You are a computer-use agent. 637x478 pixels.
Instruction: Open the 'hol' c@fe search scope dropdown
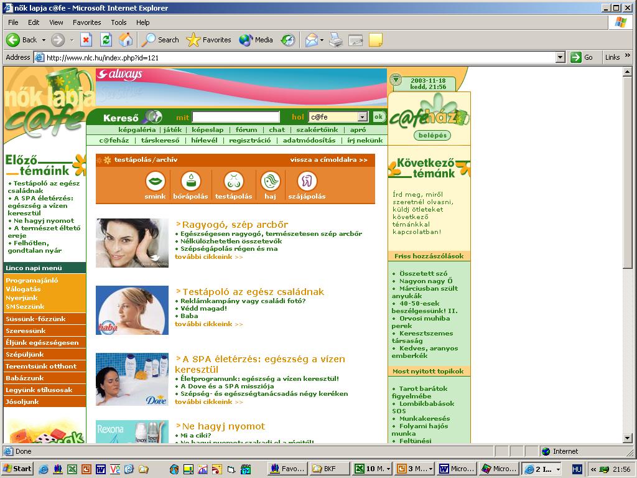coord(363,117)
